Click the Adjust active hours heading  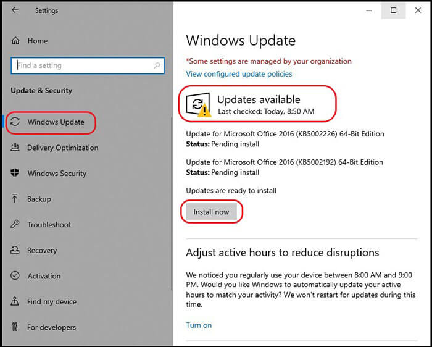(283, 253)
